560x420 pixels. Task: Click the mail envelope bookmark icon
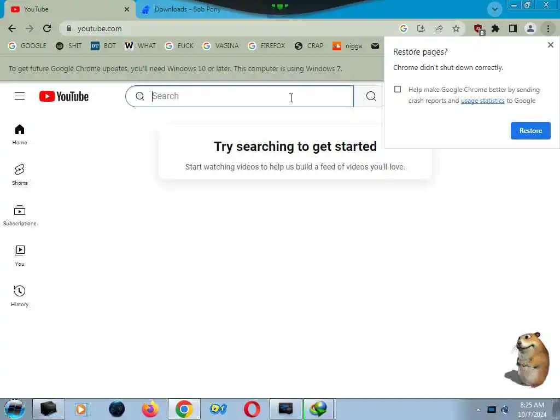coord(375,46)
